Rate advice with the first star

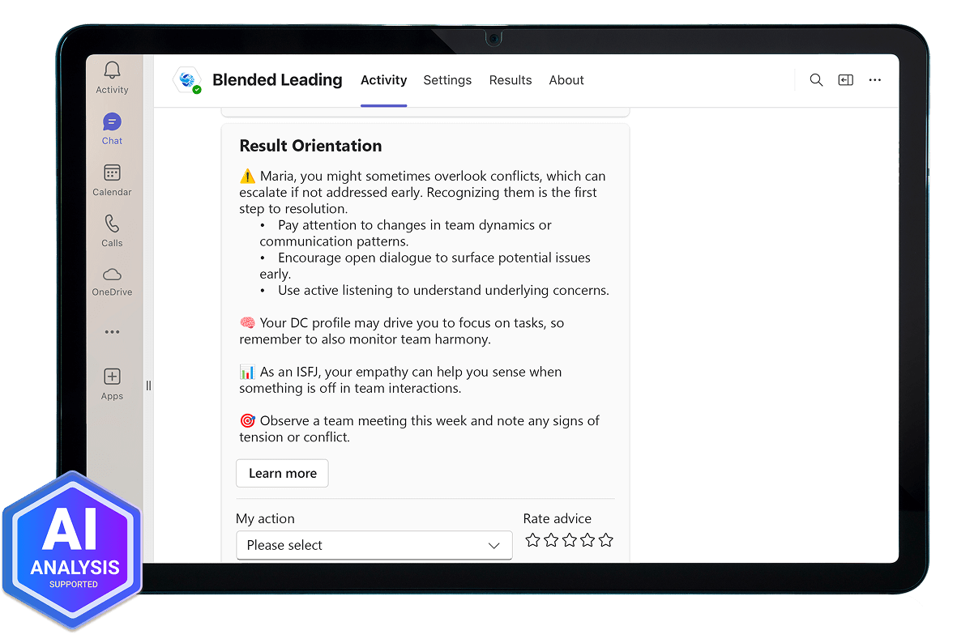click(x=532, y=540)
